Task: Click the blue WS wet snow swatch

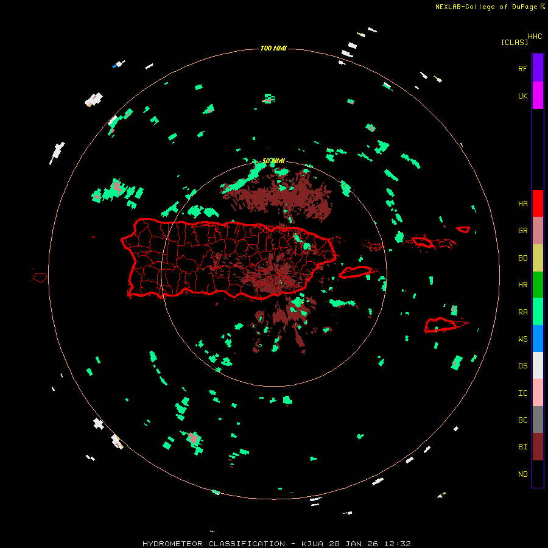Action: coord(538,339)
